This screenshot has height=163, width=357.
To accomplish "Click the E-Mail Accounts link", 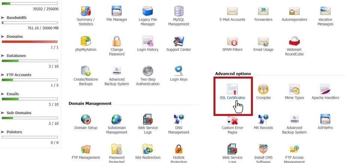I will [x=232, y=19].
